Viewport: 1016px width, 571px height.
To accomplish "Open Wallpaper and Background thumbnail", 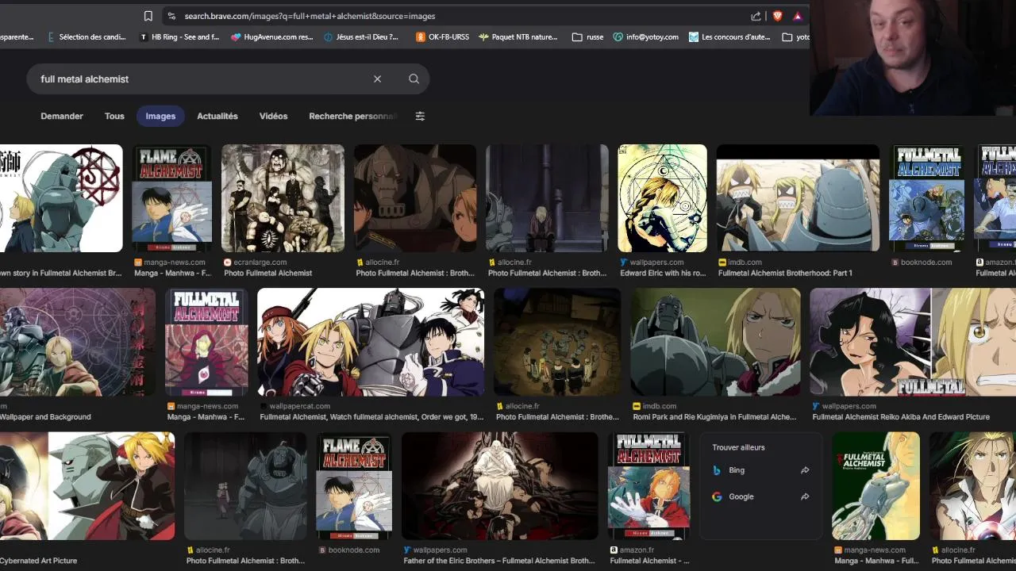I will [x=78, y=342].
